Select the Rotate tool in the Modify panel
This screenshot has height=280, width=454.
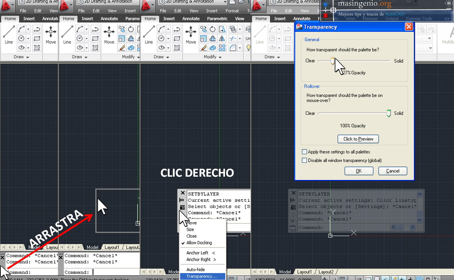[213, 30]
